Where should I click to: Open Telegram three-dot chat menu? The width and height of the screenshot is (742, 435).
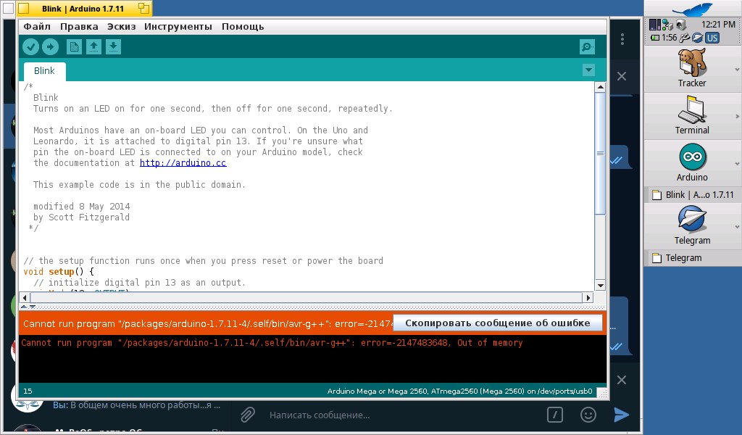(x=622, y=39)
